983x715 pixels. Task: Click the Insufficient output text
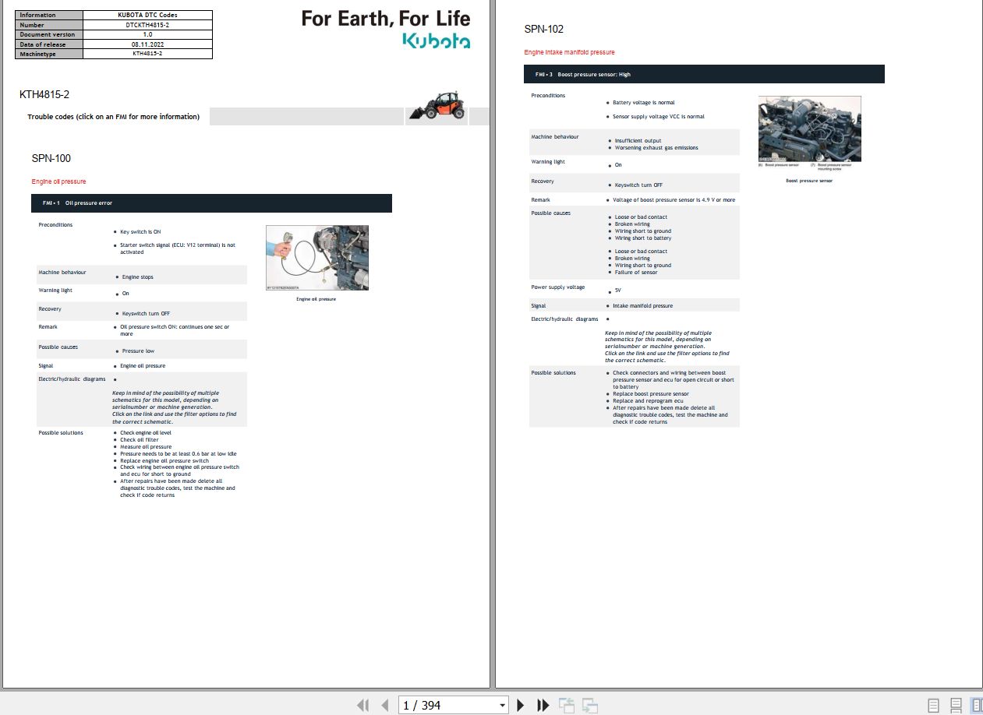coord(638,141)
